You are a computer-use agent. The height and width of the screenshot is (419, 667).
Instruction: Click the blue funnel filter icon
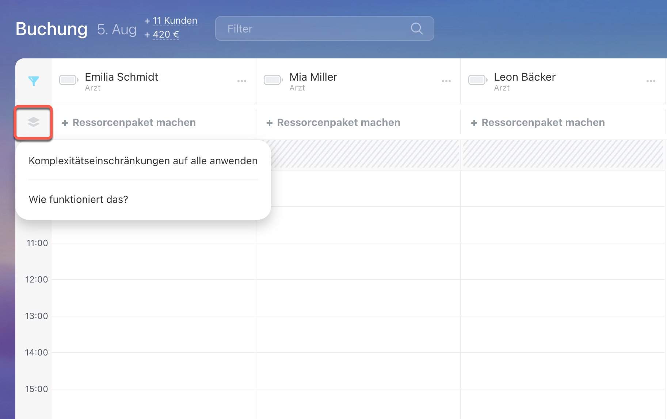coord(34,81)
